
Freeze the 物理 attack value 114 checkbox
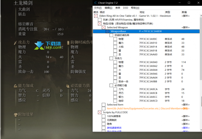click(115, 62)
